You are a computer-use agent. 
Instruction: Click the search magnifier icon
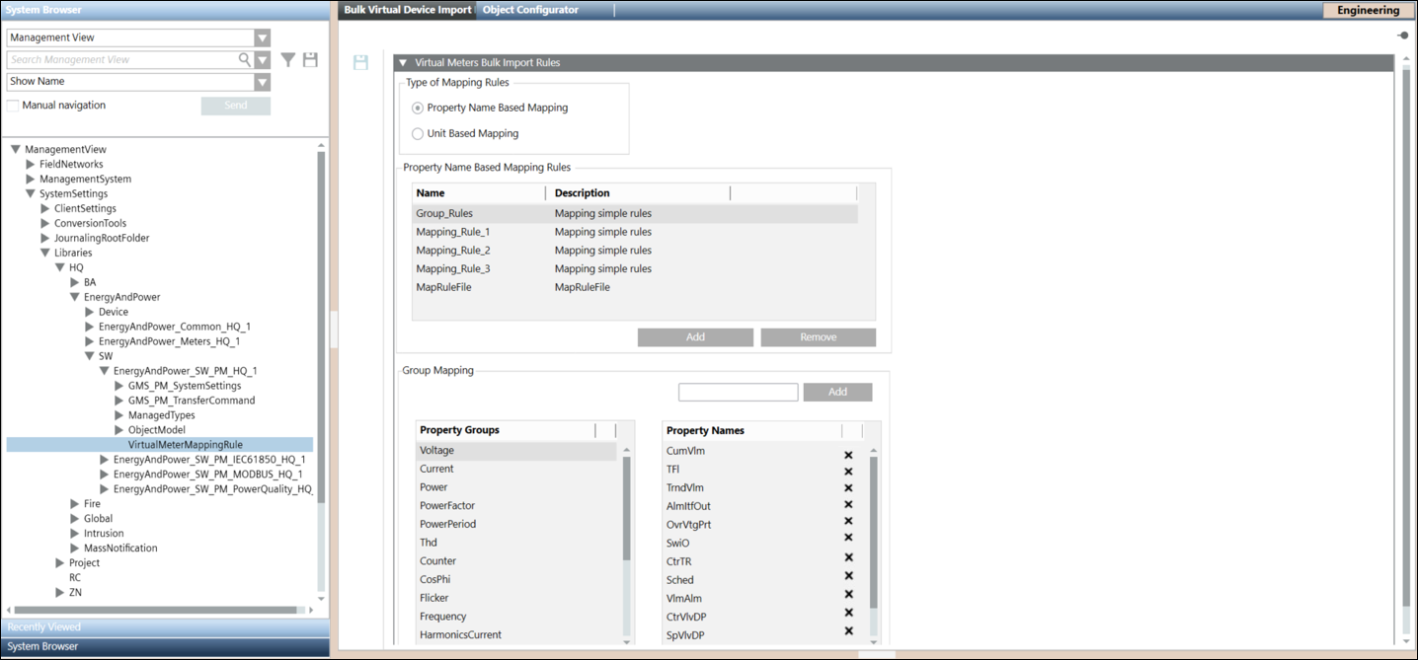(x=245, y=60)
